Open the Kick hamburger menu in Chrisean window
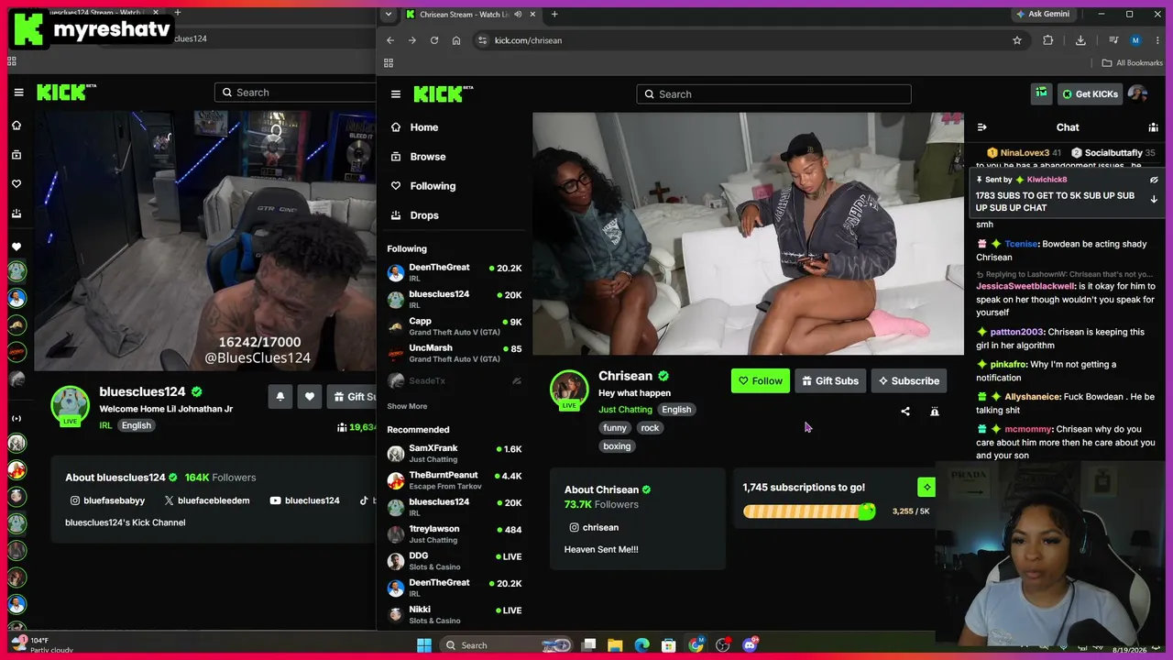 coord(396,94)
